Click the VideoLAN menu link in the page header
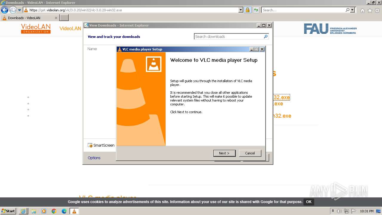Image resolution: width=382 pixels, height=215 pixels. click(x=70, y=28)
